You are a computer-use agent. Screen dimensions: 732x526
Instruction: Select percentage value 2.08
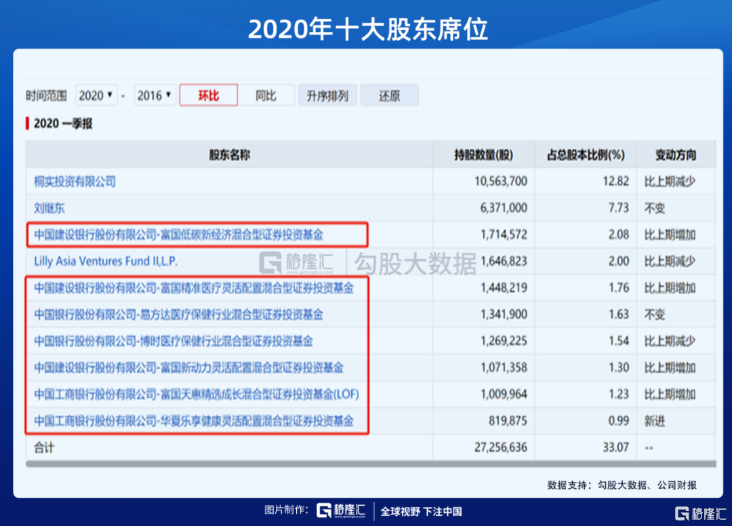619,234
